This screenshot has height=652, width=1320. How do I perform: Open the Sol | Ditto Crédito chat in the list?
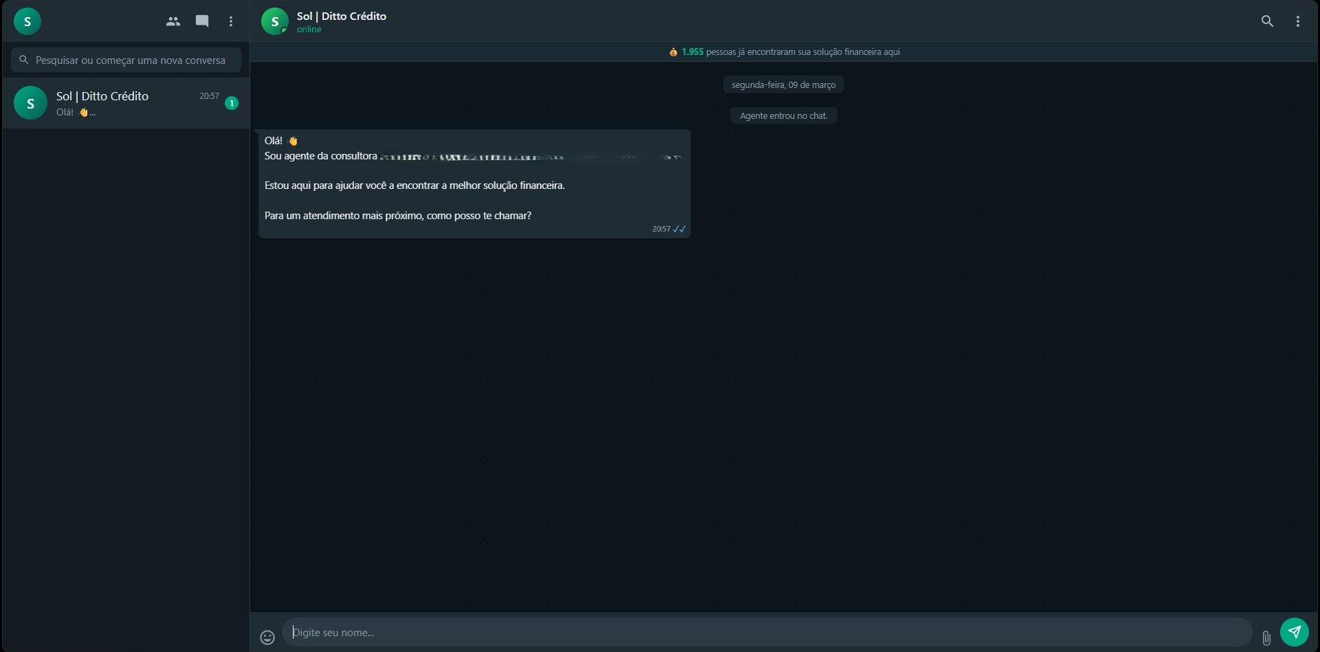pyautogui.click(x=126, y=103)
